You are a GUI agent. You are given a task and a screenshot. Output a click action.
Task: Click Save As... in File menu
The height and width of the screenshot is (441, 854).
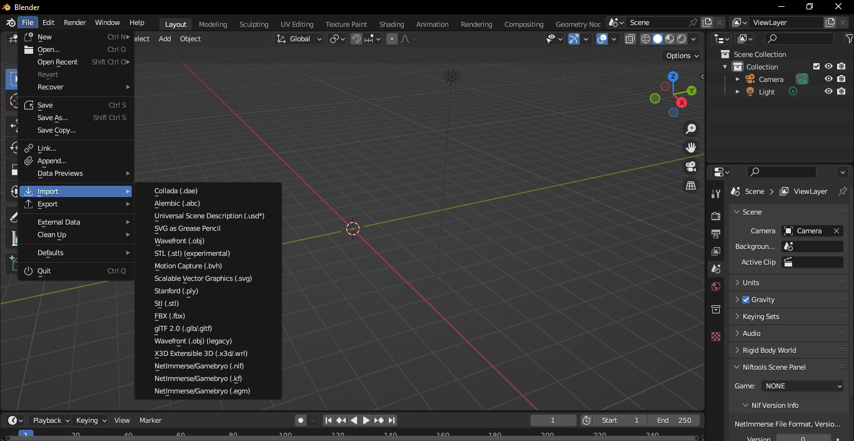76,118
